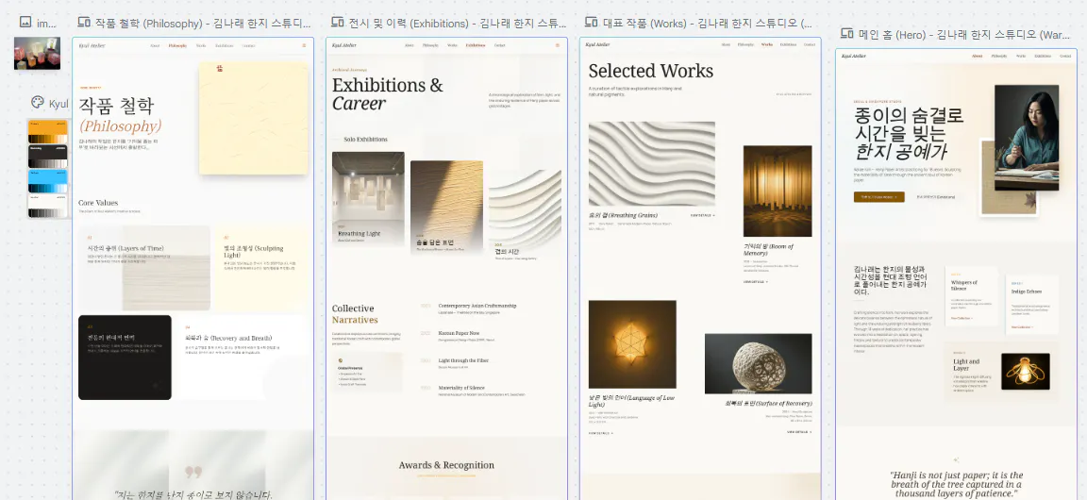1087x500 pixels.
Task: Open the 'Layers of Time' value card
Action: pyautogui.click(x=144, y=268)
